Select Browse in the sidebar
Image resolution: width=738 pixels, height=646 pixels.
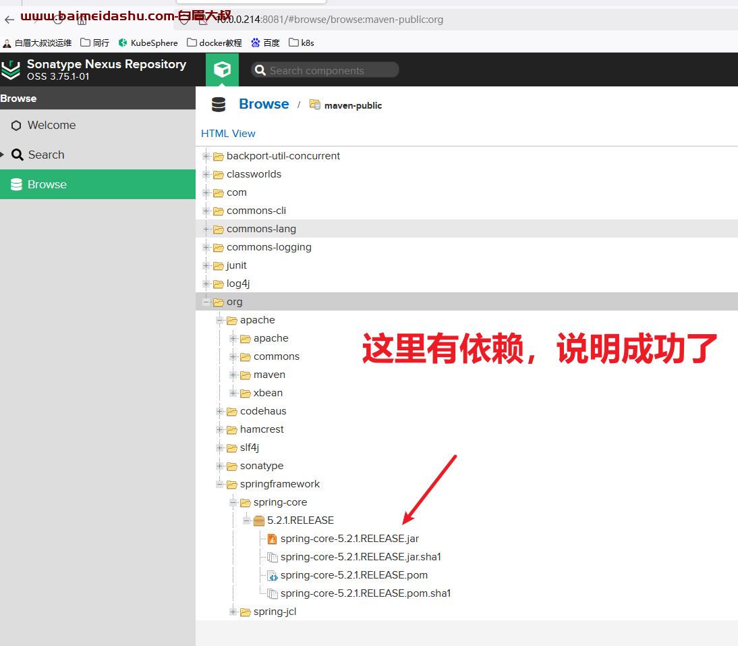[98, 184]
